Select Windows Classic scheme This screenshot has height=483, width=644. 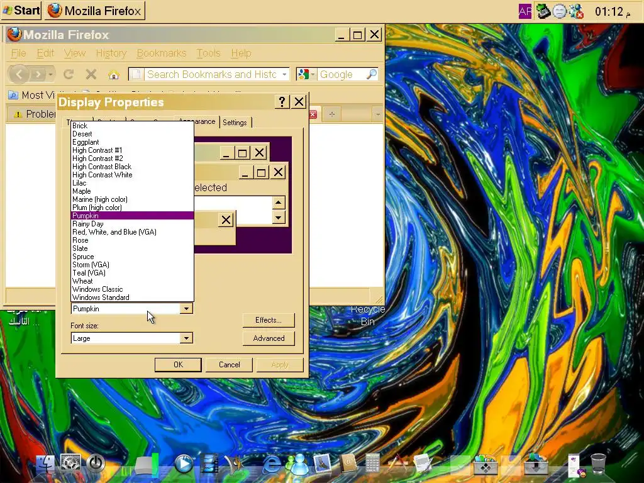tap(132, 289)
